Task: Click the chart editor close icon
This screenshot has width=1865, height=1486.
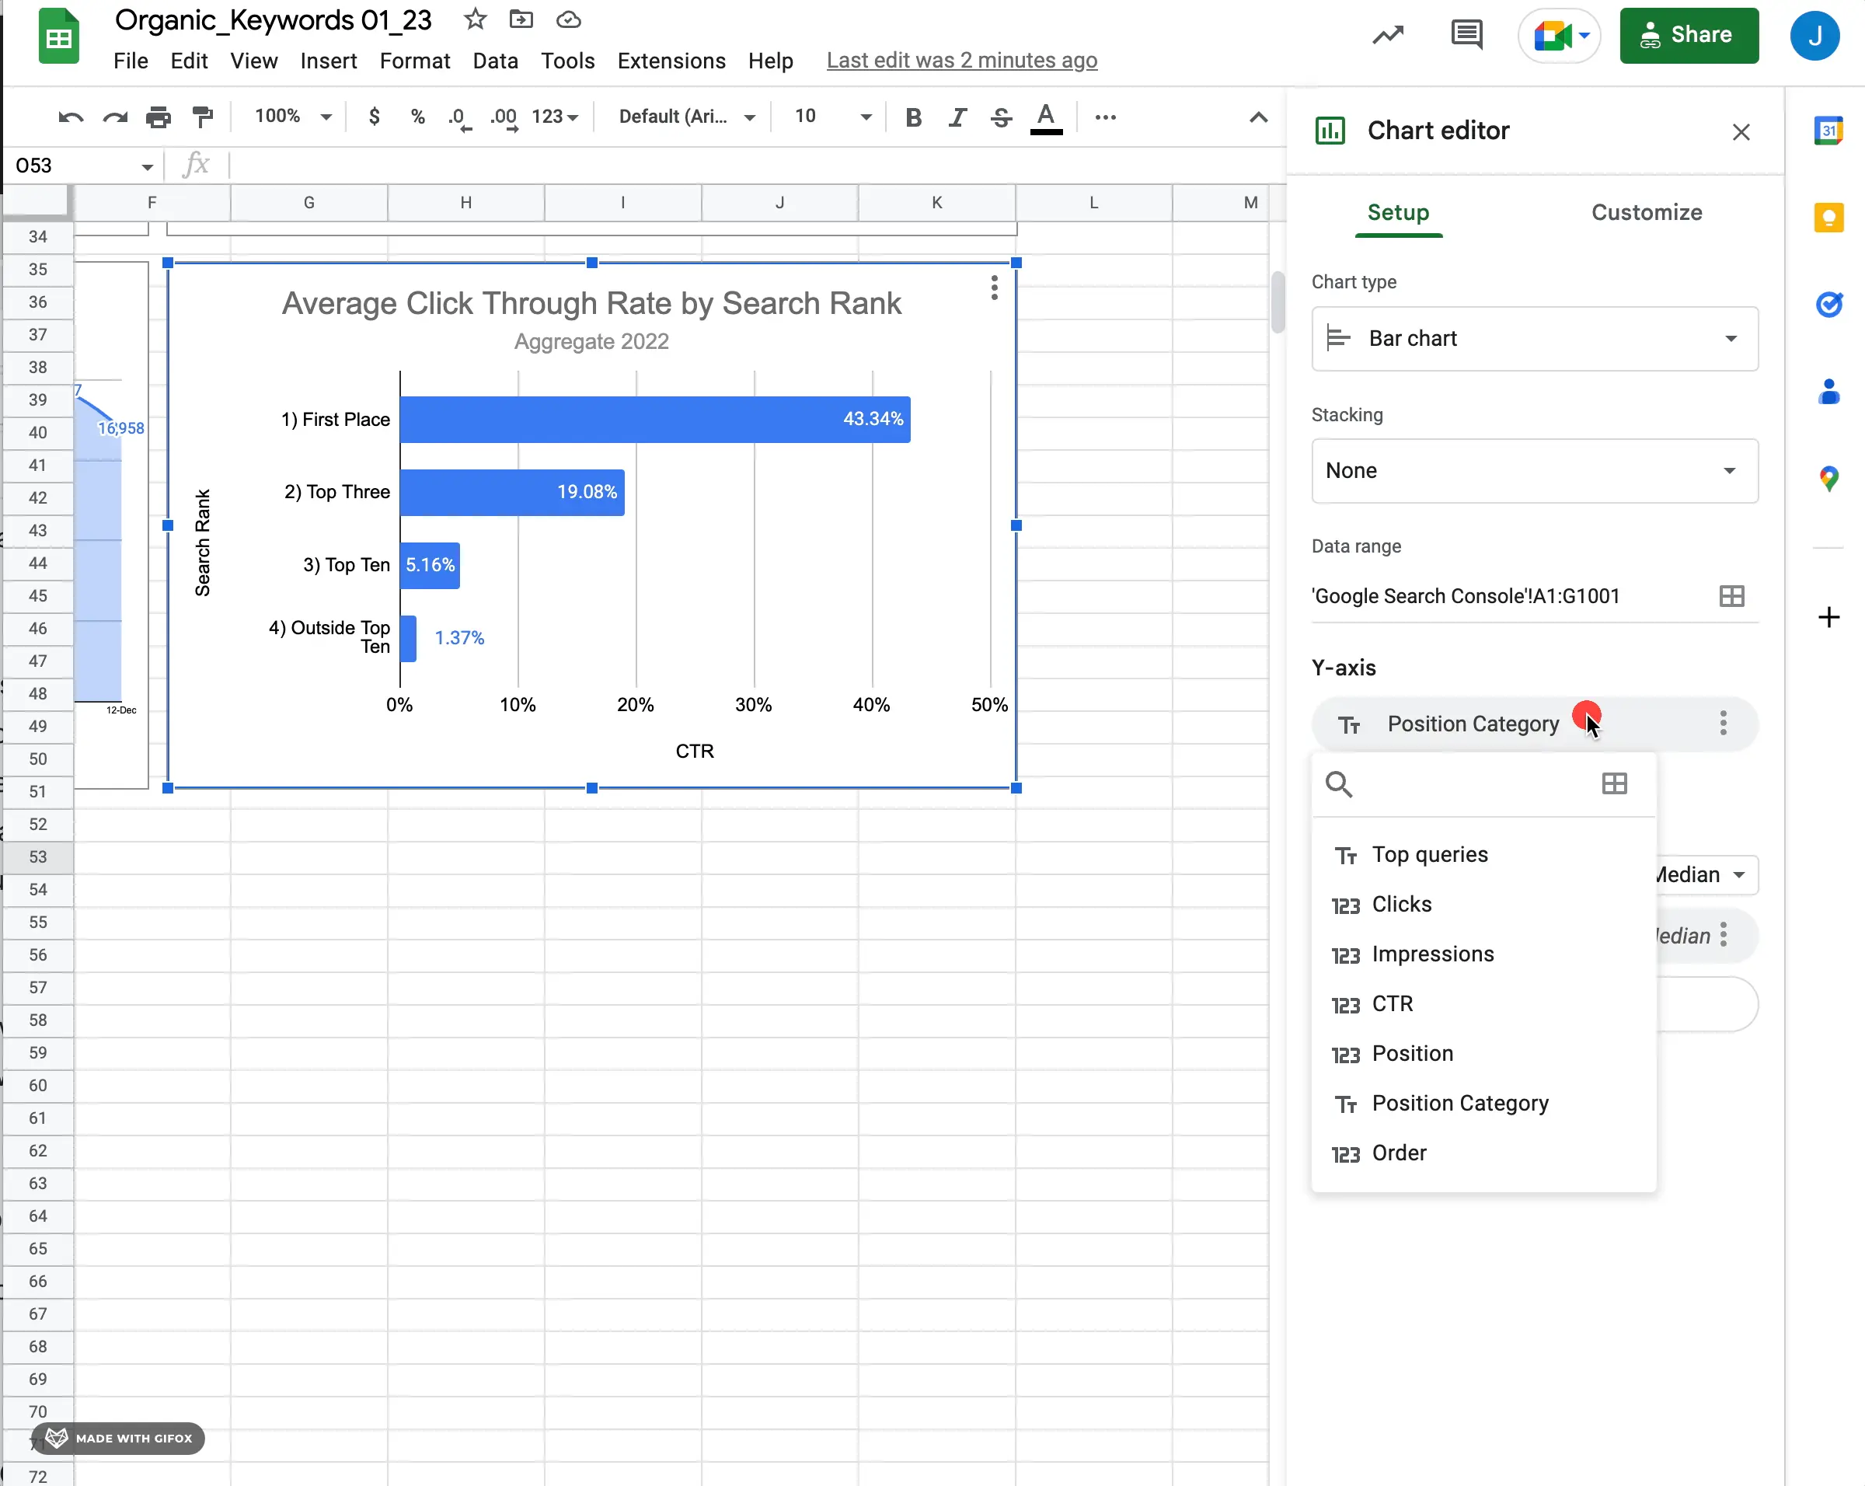Action: point(1741,131)
